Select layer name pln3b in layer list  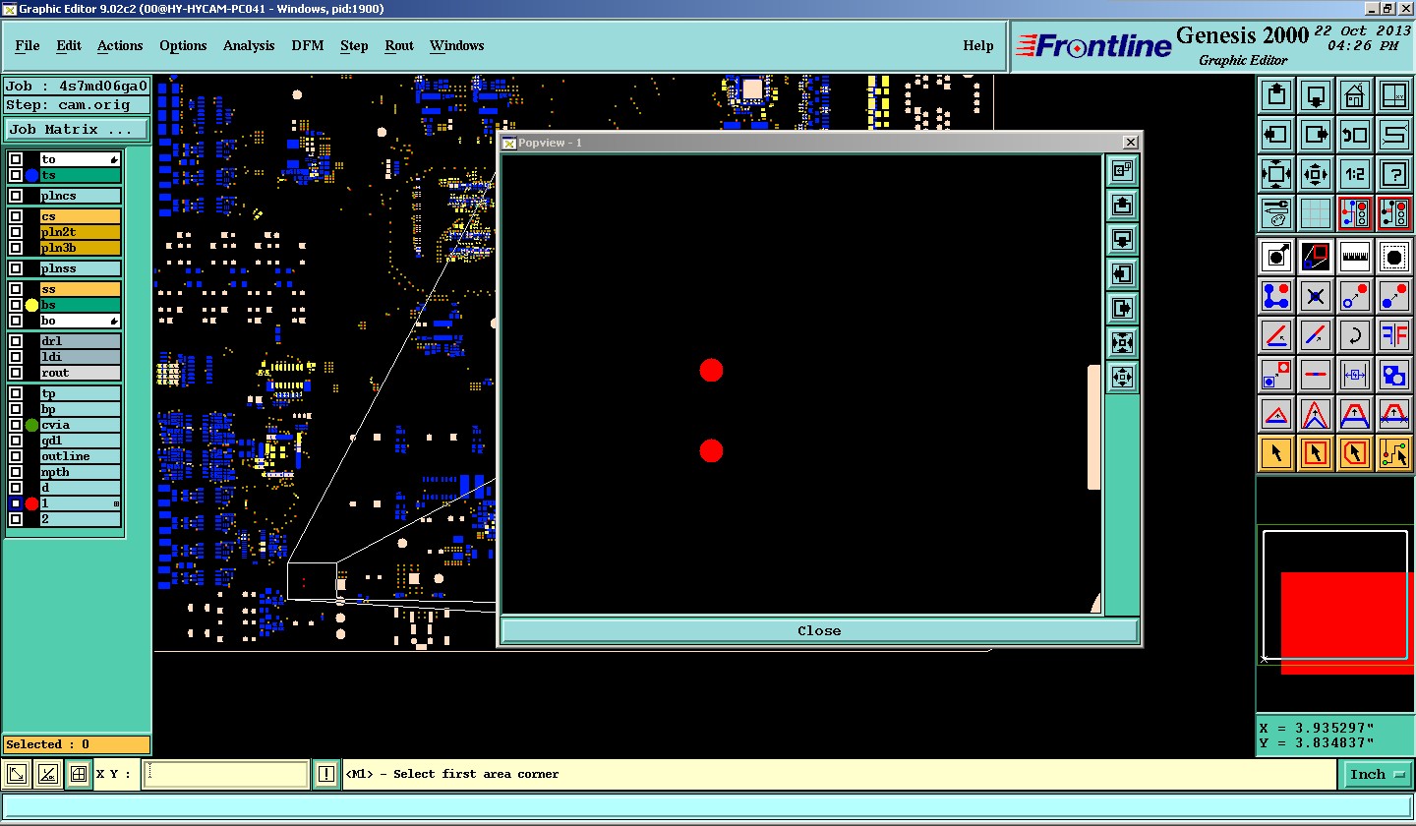[x=81, y=248]
